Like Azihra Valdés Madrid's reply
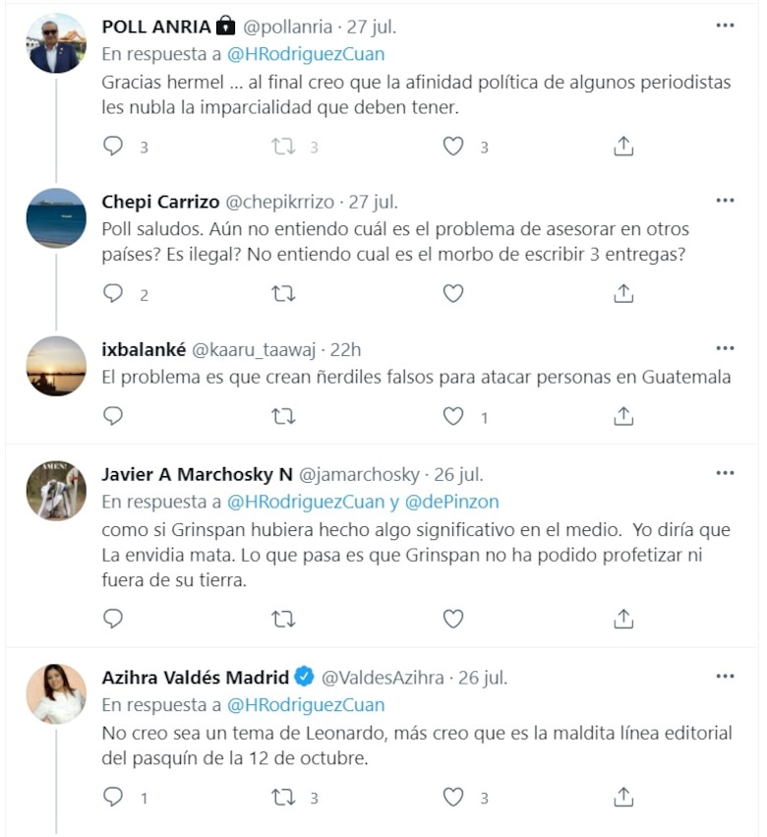This screenshot has width=767, height=837. click(x=452, y=797)
